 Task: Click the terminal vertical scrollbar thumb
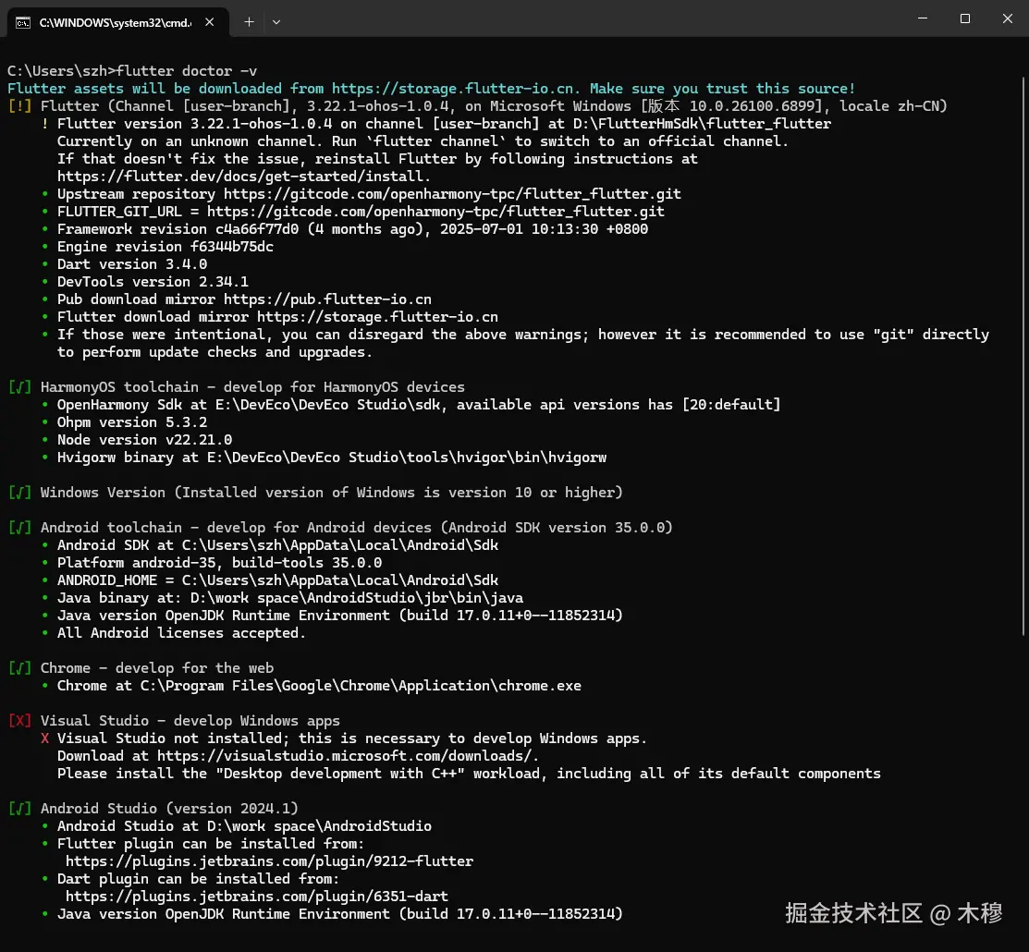point(1023,356)
